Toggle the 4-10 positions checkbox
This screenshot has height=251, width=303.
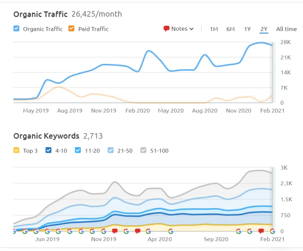48,150
